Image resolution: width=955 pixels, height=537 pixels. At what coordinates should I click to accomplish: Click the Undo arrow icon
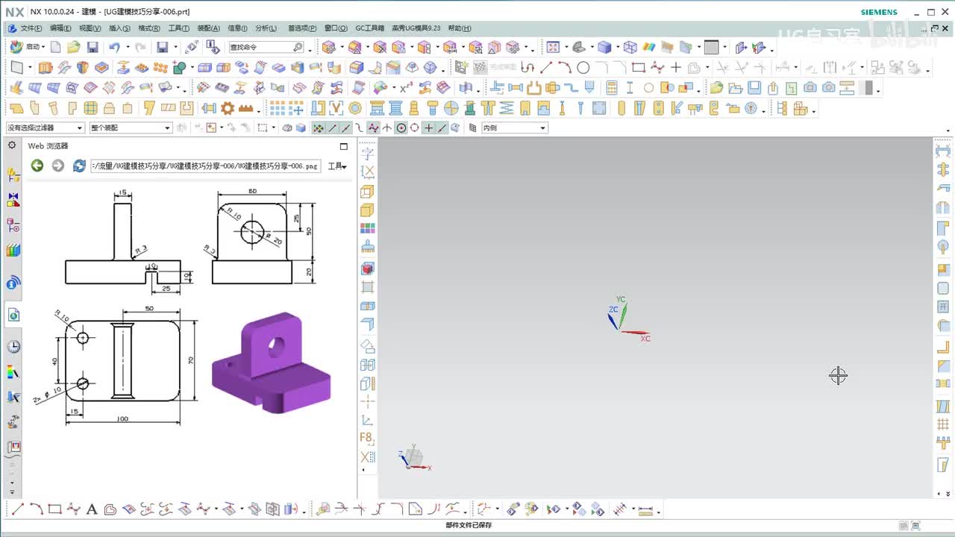114,47
